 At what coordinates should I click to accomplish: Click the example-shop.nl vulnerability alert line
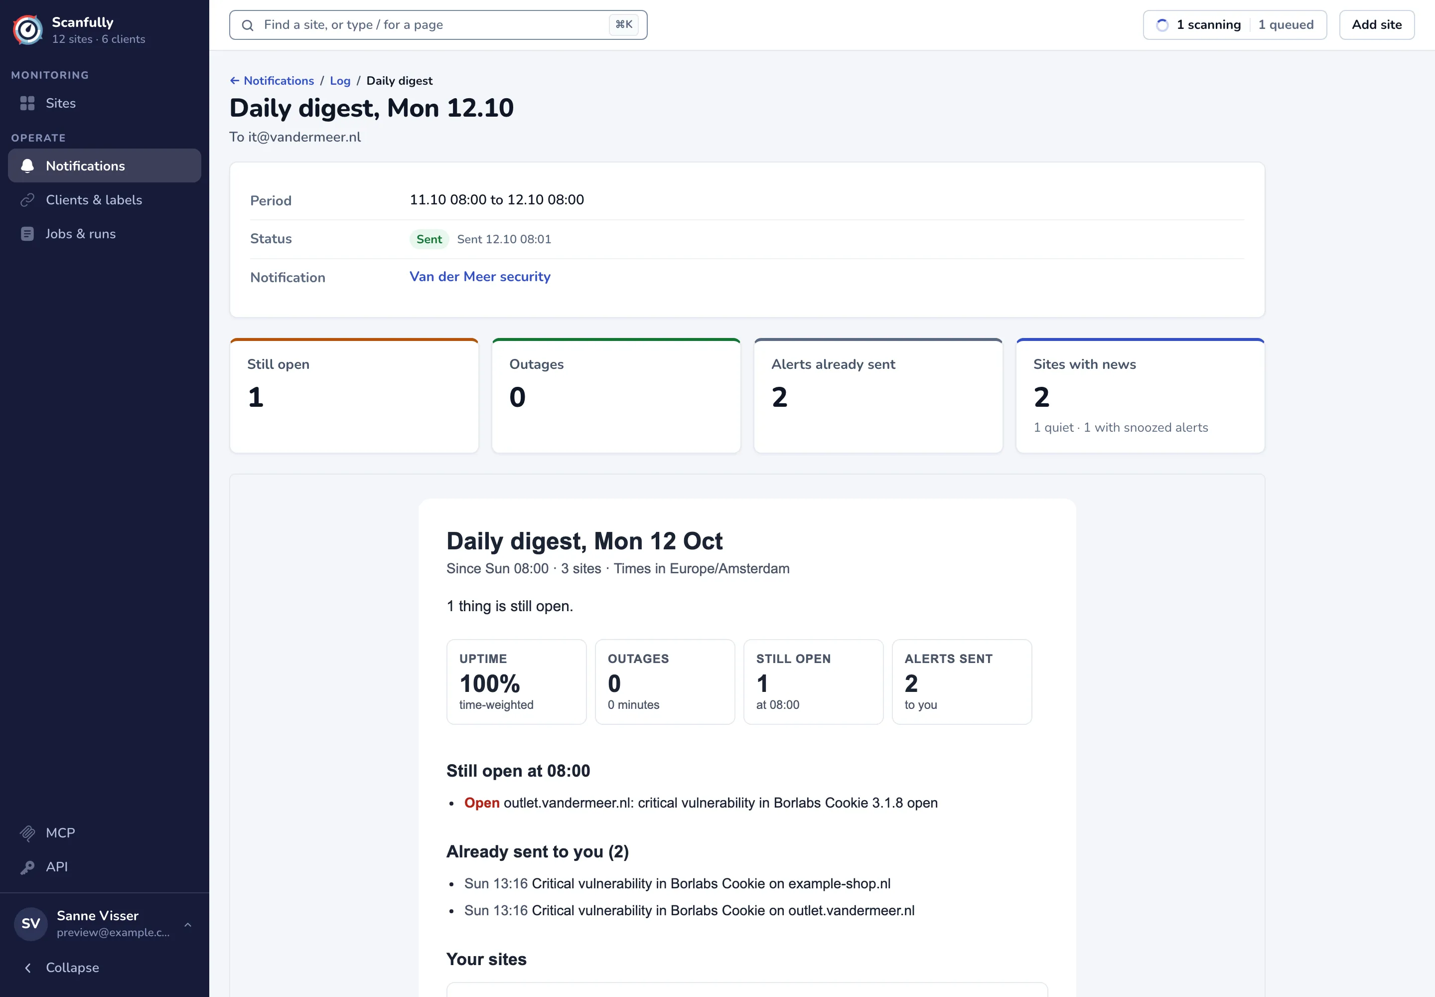pyautogui.click(x=677, y=883)
